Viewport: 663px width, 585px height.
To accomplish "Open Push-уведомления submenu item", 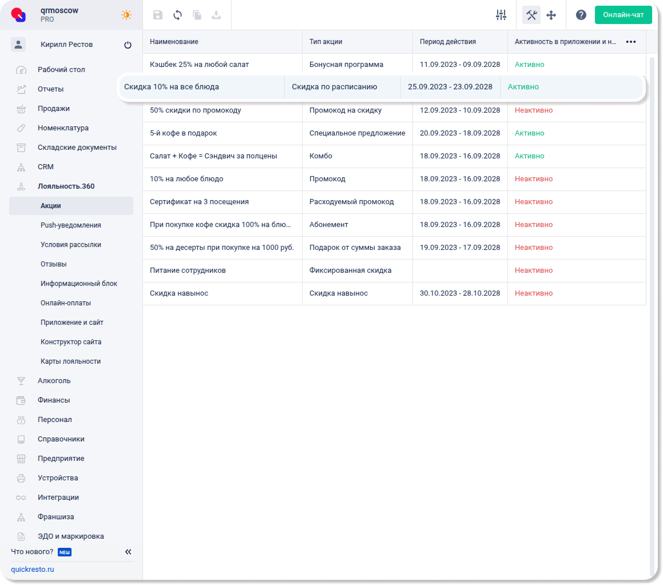I will [70, 225].
